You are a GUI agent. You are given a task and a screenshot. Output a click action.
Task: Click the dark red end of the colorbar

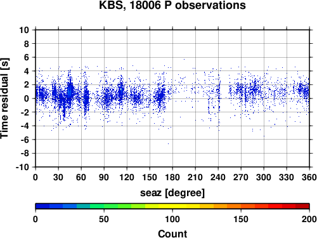pos(302,206)
